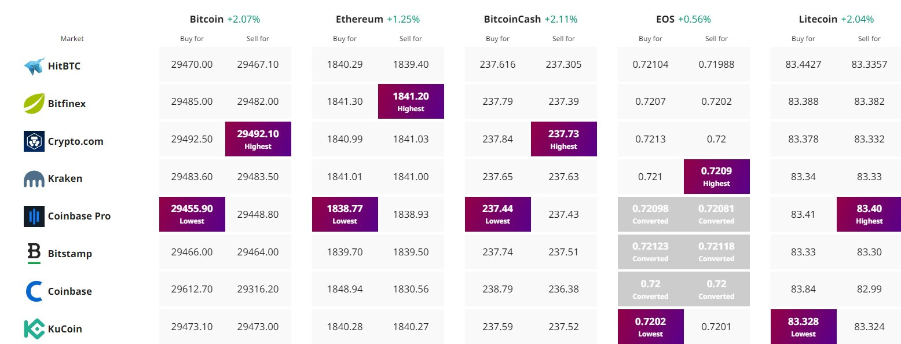
Task: Open the Litecoin column header
Action: tap(818, 19)
